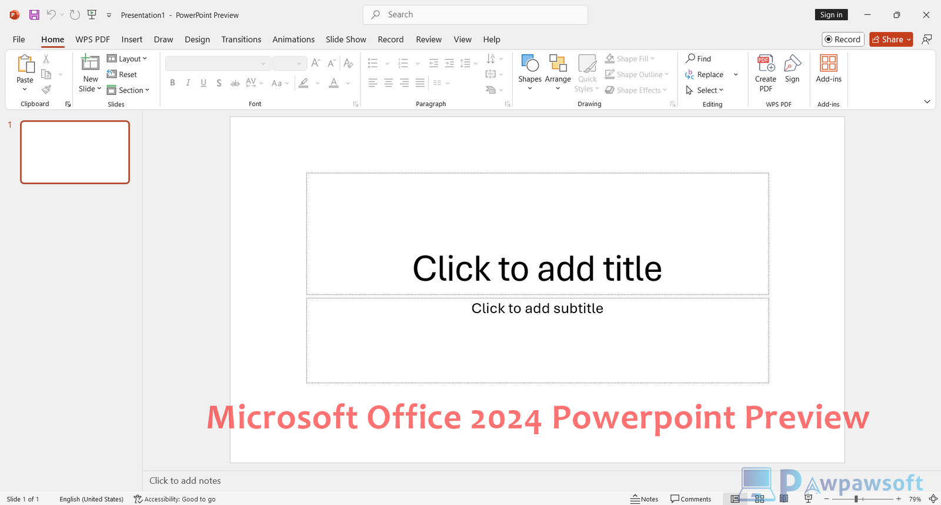Toggle Notes pane in status bar
Viewport: 941px width, 505px height.
click(x=644, y=499)
